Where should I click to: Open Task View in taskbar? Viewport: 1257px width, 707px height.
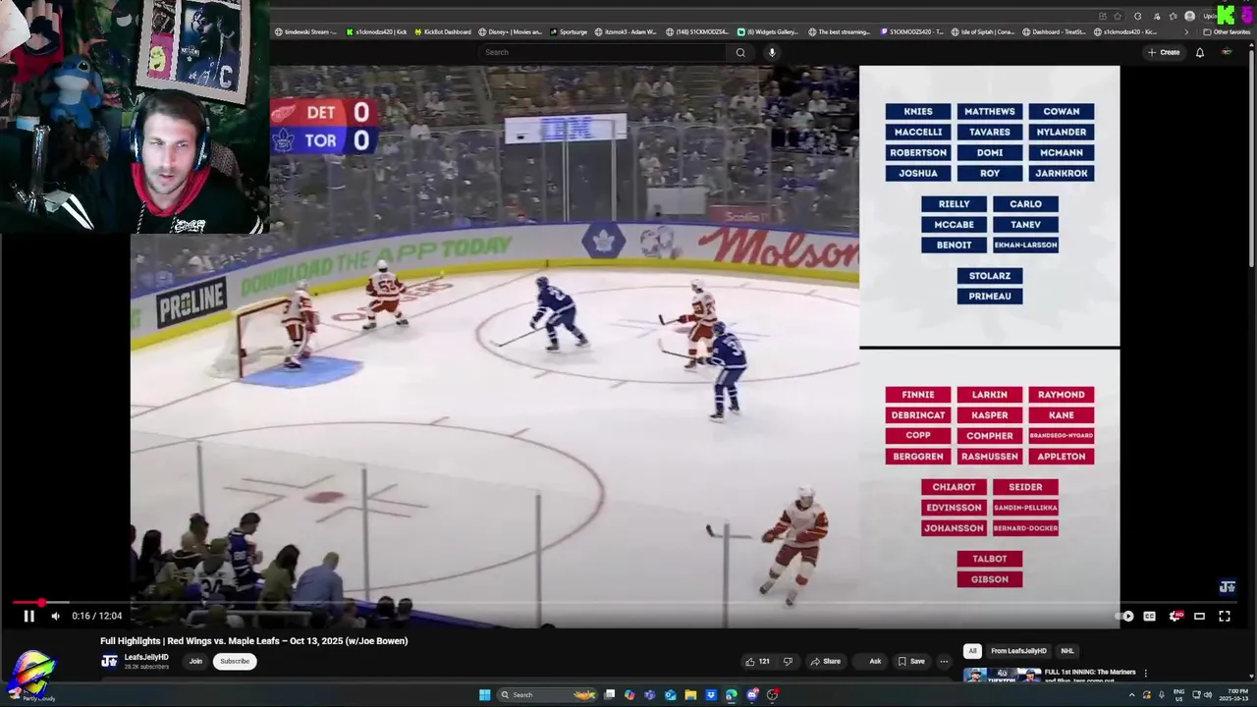(x=609, y=694)
